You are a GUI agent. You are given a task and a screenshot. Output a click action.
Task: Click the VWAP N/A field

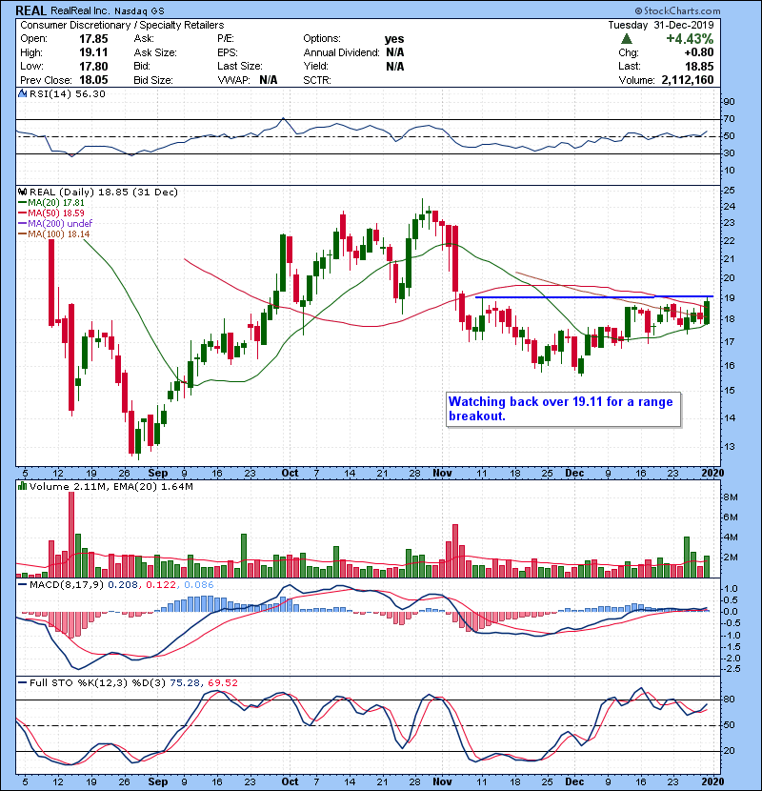click(247, 80)
